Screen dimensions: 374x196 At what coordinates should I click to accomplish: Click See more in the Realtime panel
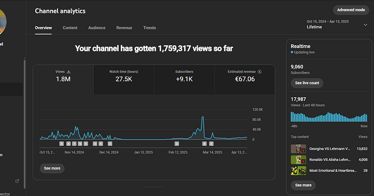pyautogui.click(x=303, y=185)
